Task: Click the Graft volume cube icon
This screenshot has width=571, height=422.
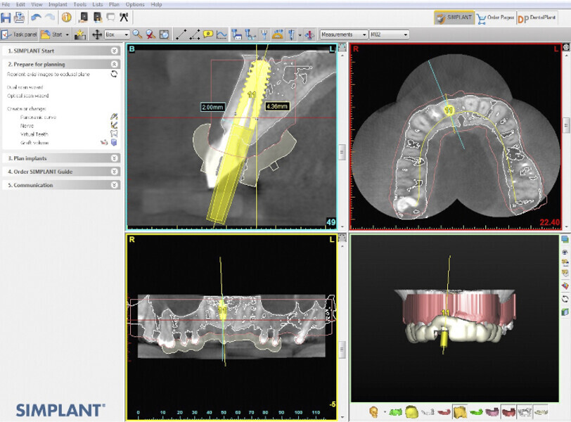Action: [x=114, y=141]
